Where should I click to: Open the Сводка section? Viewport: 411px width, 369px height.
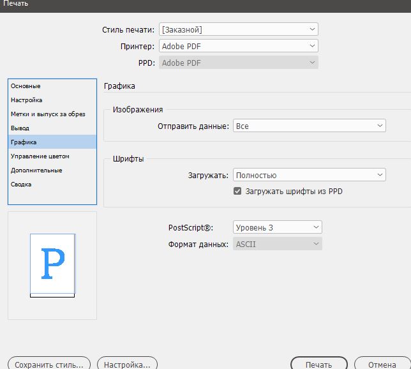point(52,184)
